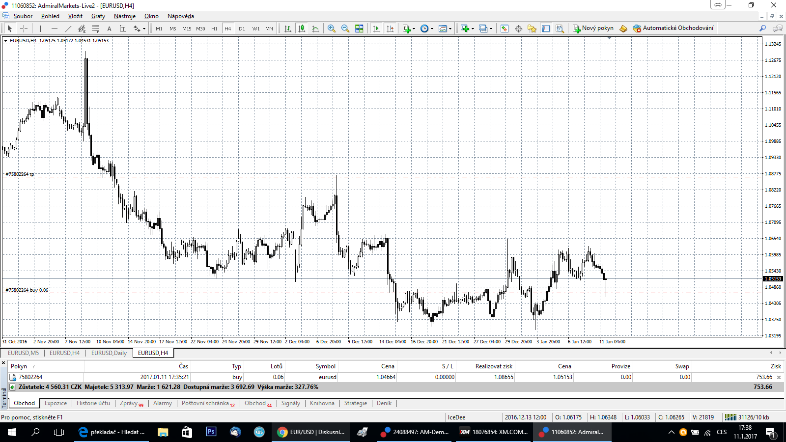
Task: Zoom in on the chart
Action: [332, 28]
